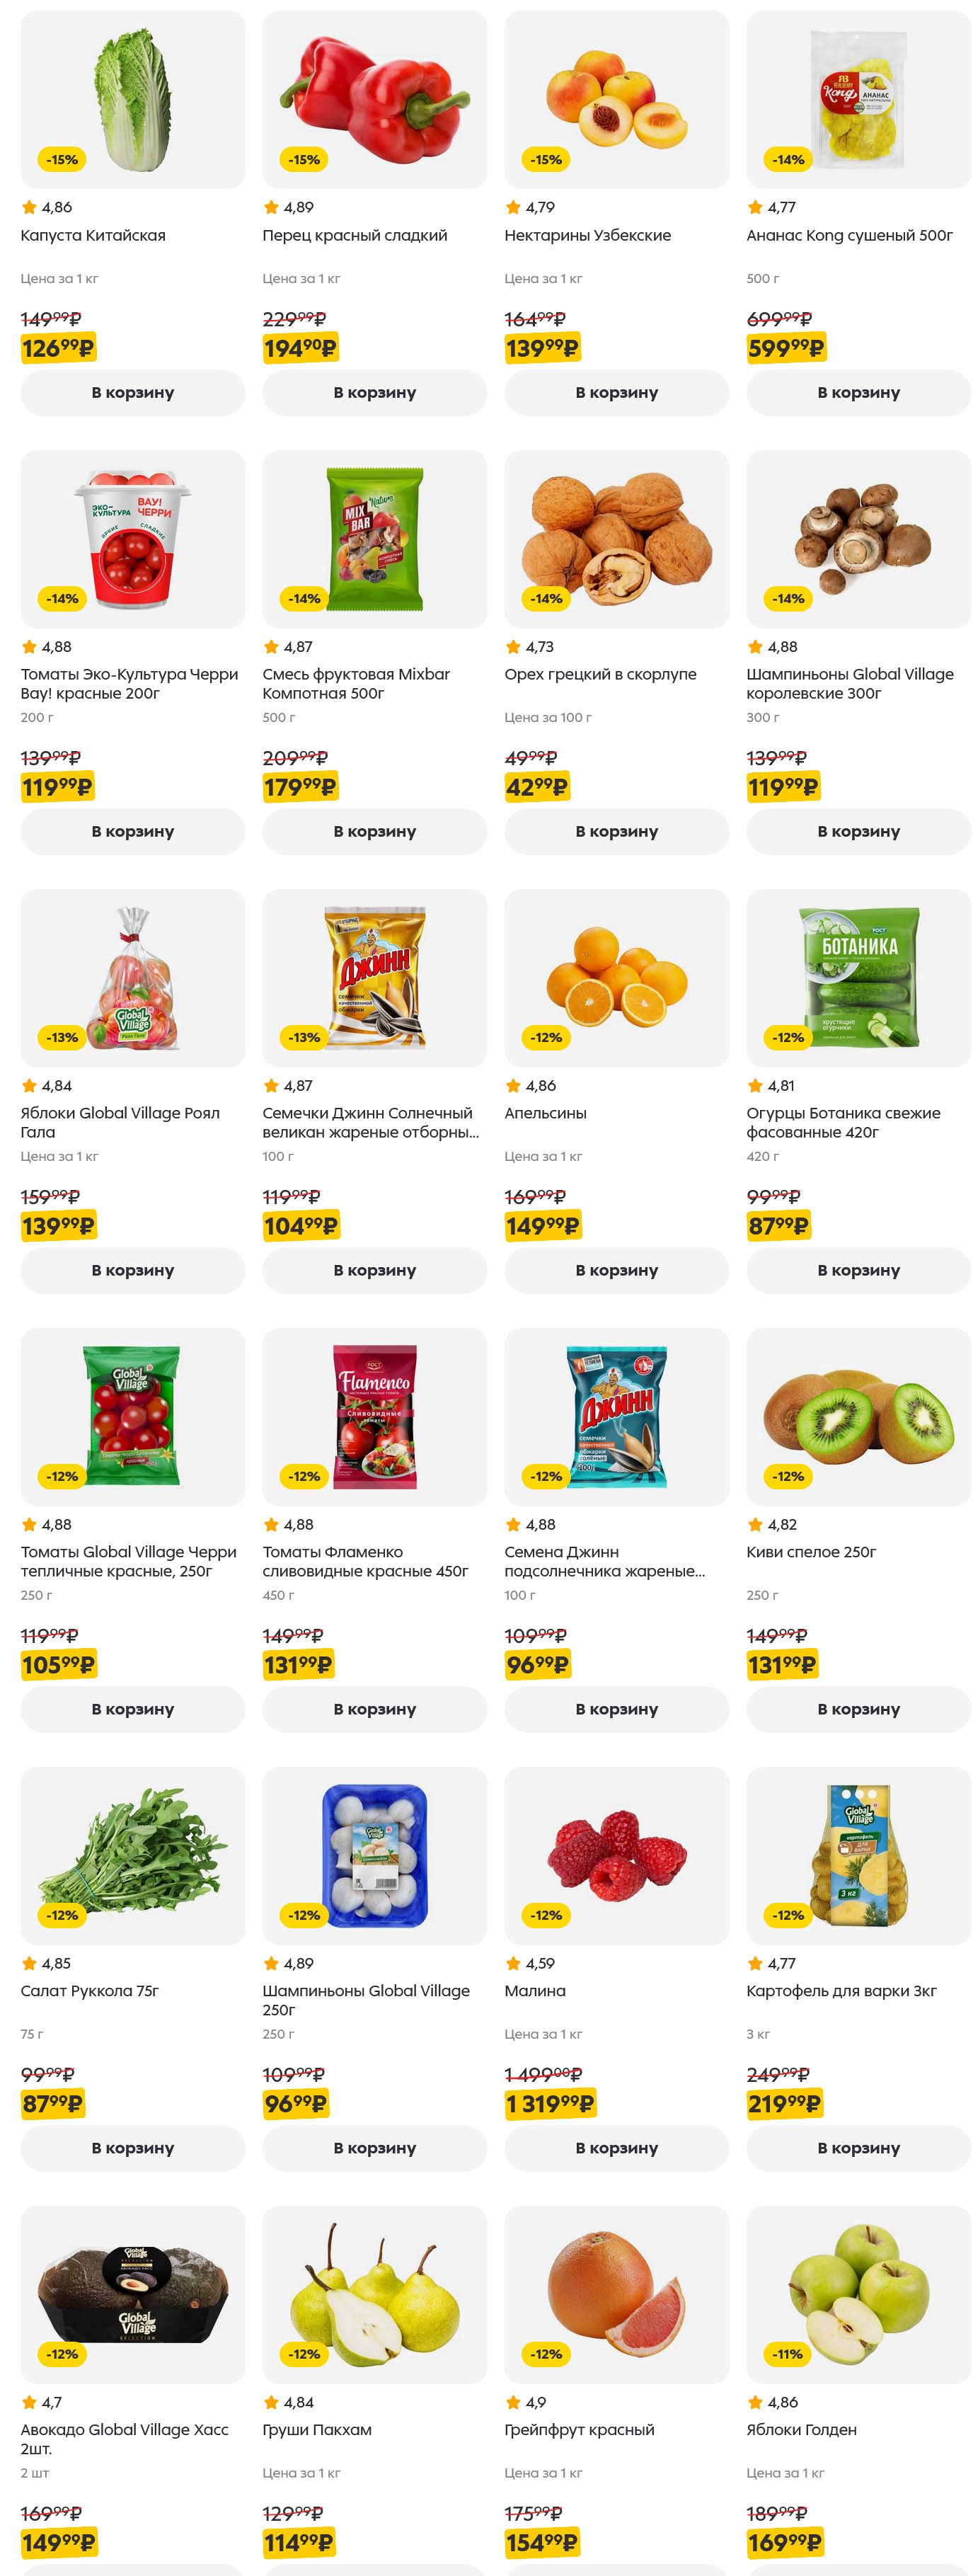Add Ананас Kong сушеный to cart
The width and height of the screenshot is (973, 2576).
pos(858,393)
